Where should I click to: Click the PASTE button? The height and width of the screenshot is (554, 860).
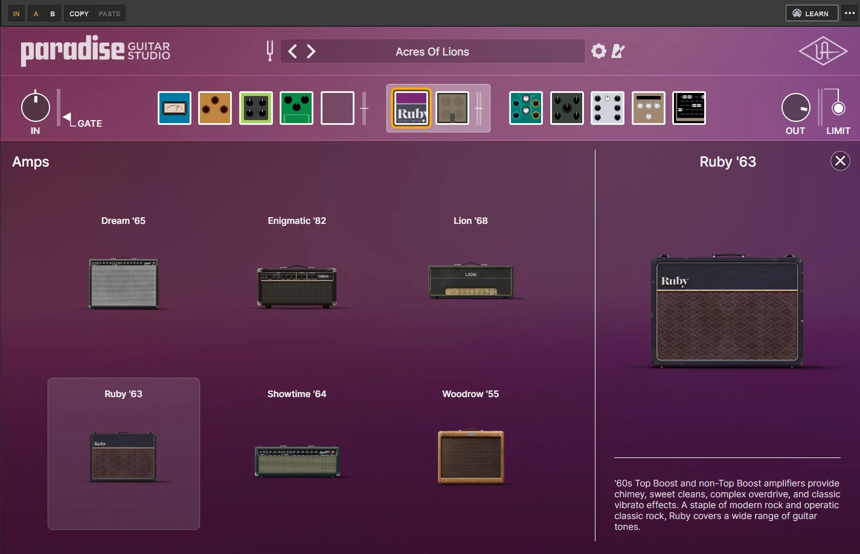(109, 13)
